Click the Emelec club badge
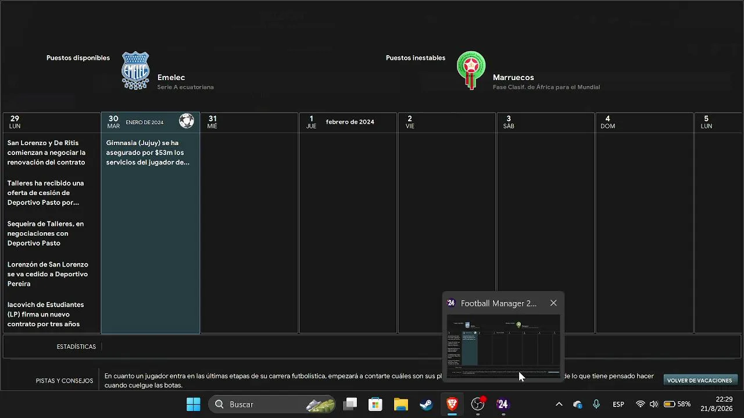This screenshot has width=744, height=418. pyautogui.click(x=135, y=70)
